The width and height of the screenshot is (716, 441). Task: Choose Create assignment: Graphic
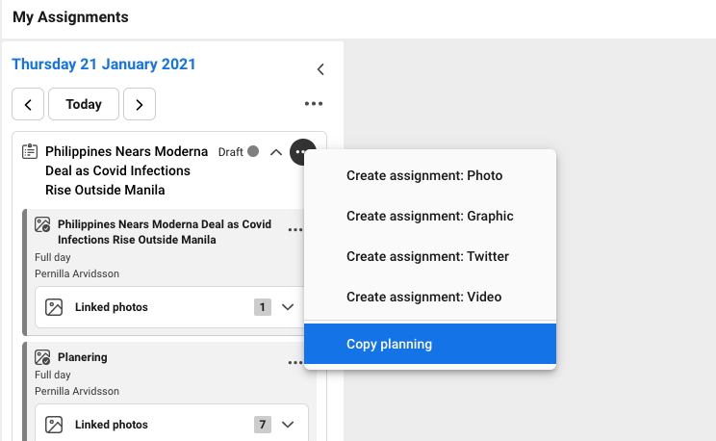429,217
